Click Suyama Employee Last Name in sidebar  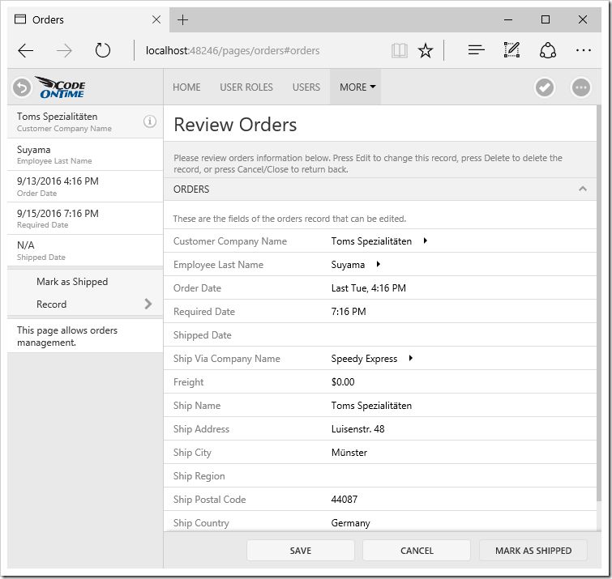click(85, 155)
